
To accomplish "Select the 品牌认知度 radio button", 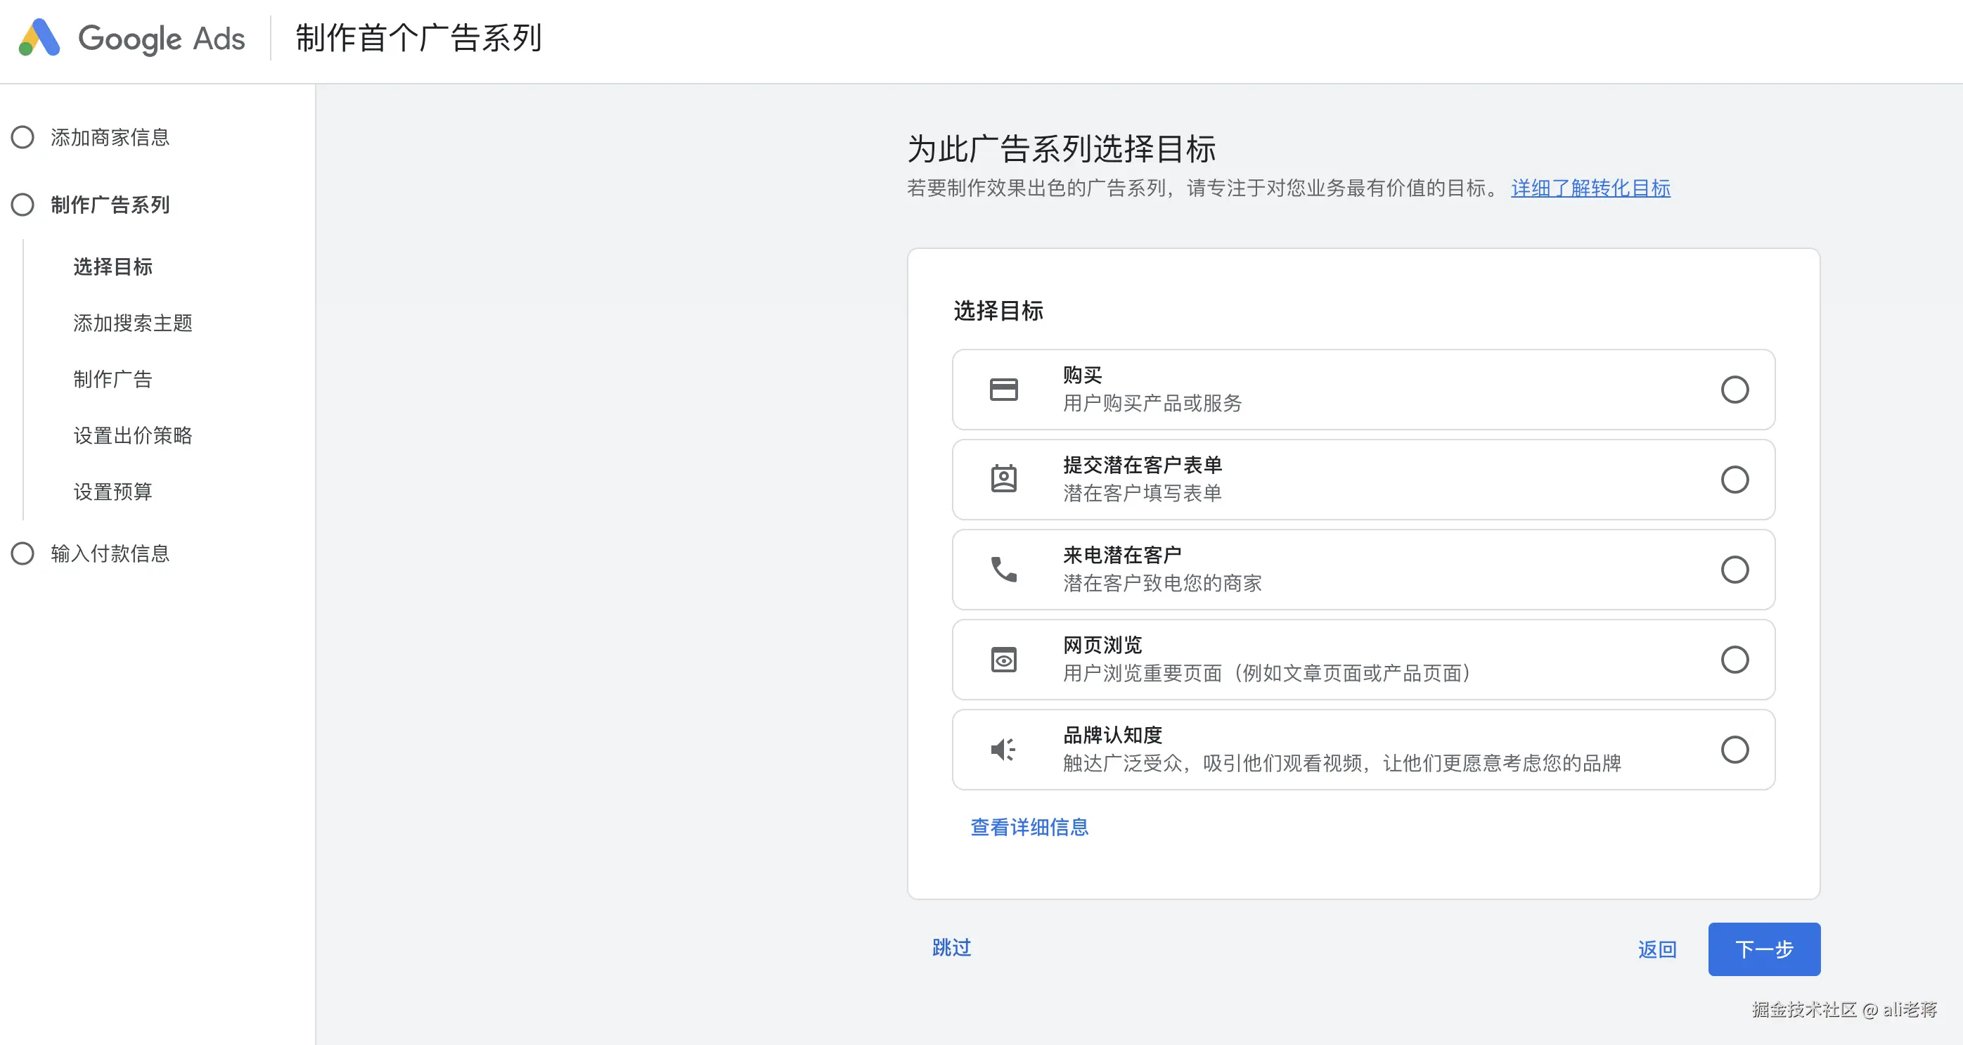I will pos(1734,749).
